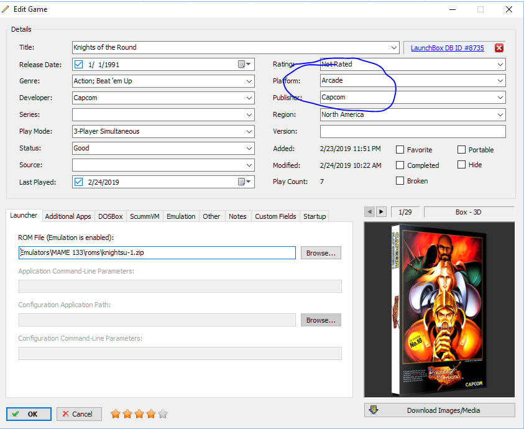Switch to the Other tab

211,216
